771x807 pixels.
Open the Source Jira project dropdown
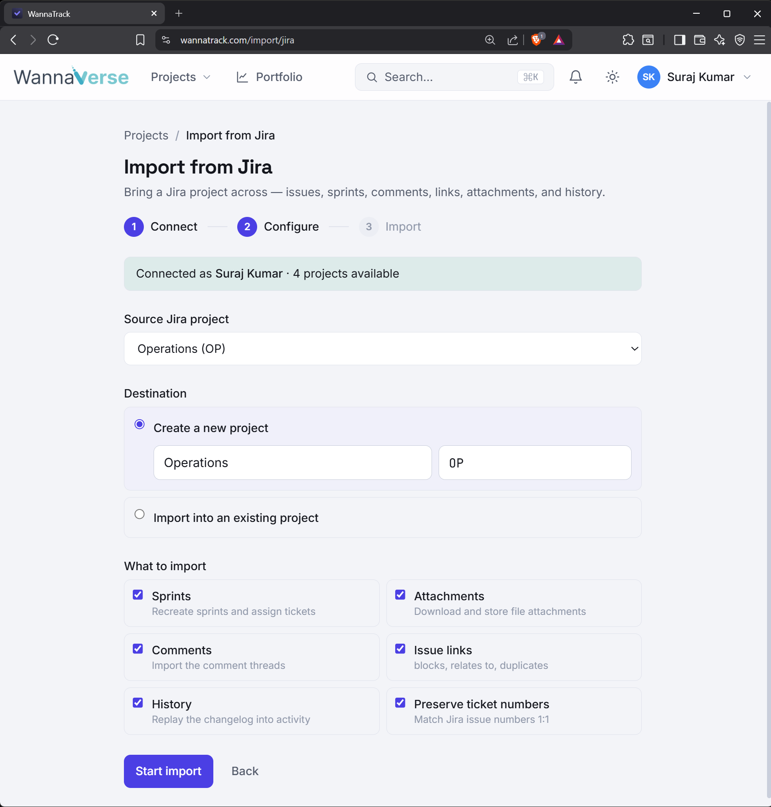[x=383, y=349]
